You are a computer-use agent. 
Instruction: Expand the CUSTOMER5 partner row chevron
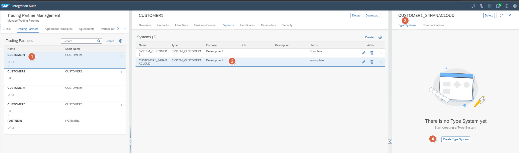coord(122,105)
